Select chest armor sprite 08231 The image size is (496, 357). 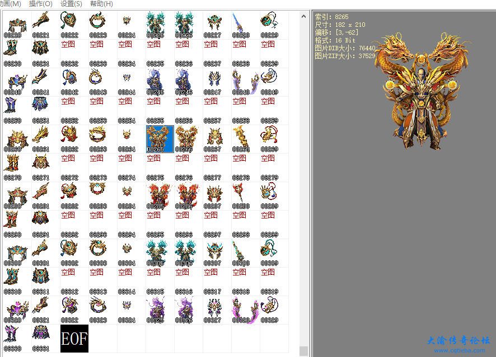45,54
